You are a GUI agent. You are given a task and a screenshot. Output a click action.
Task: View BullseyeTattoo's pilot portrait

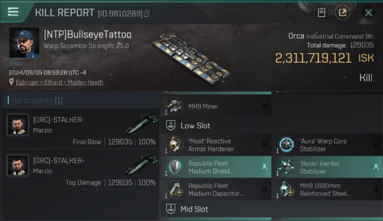[x=24, y=43]
